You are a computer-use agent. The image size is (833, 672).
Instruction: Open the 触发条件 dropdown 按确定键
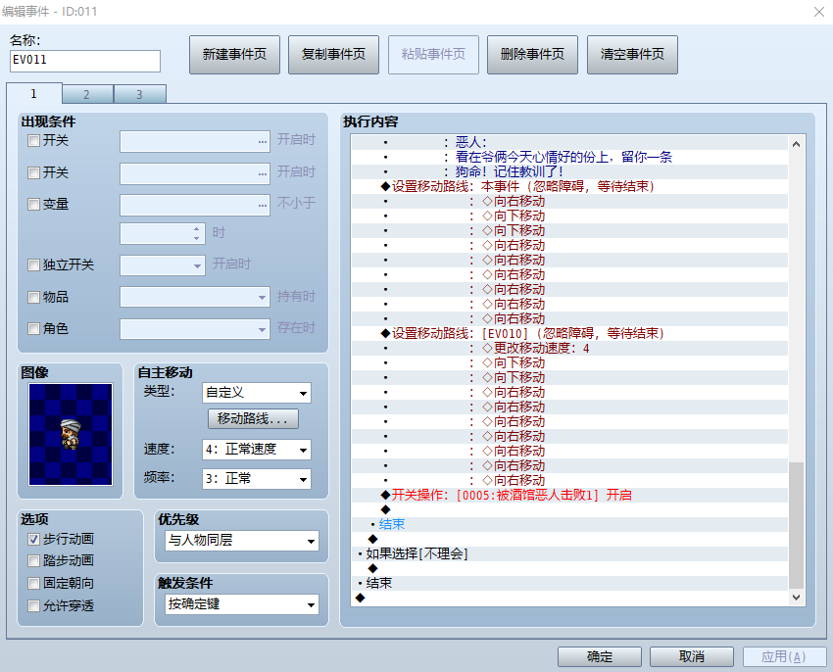(242, 604)
